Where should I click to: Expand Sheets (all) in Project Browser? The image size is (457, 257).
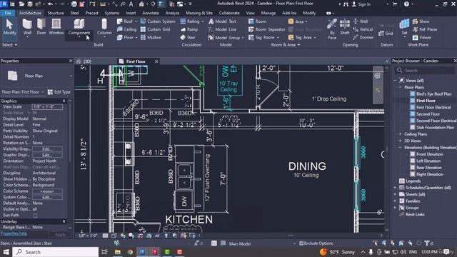(x=395, y=194)
